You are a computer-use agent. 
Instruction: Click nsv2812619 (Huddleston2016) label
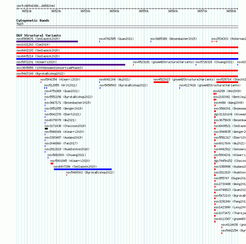[x=67, y=149]
